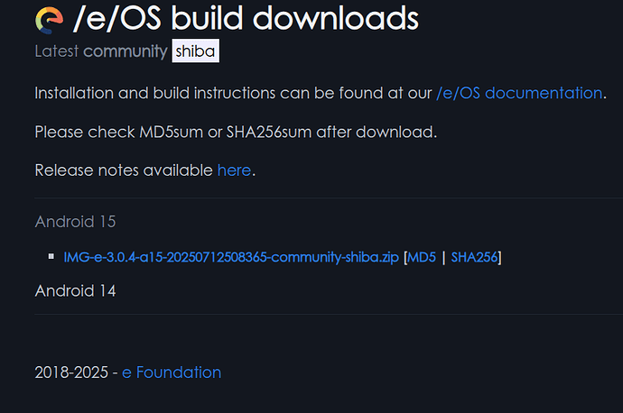This screenshot has height=413, width=623.
Task: Open the MD5 checksum link
Action: pos(422,258)
